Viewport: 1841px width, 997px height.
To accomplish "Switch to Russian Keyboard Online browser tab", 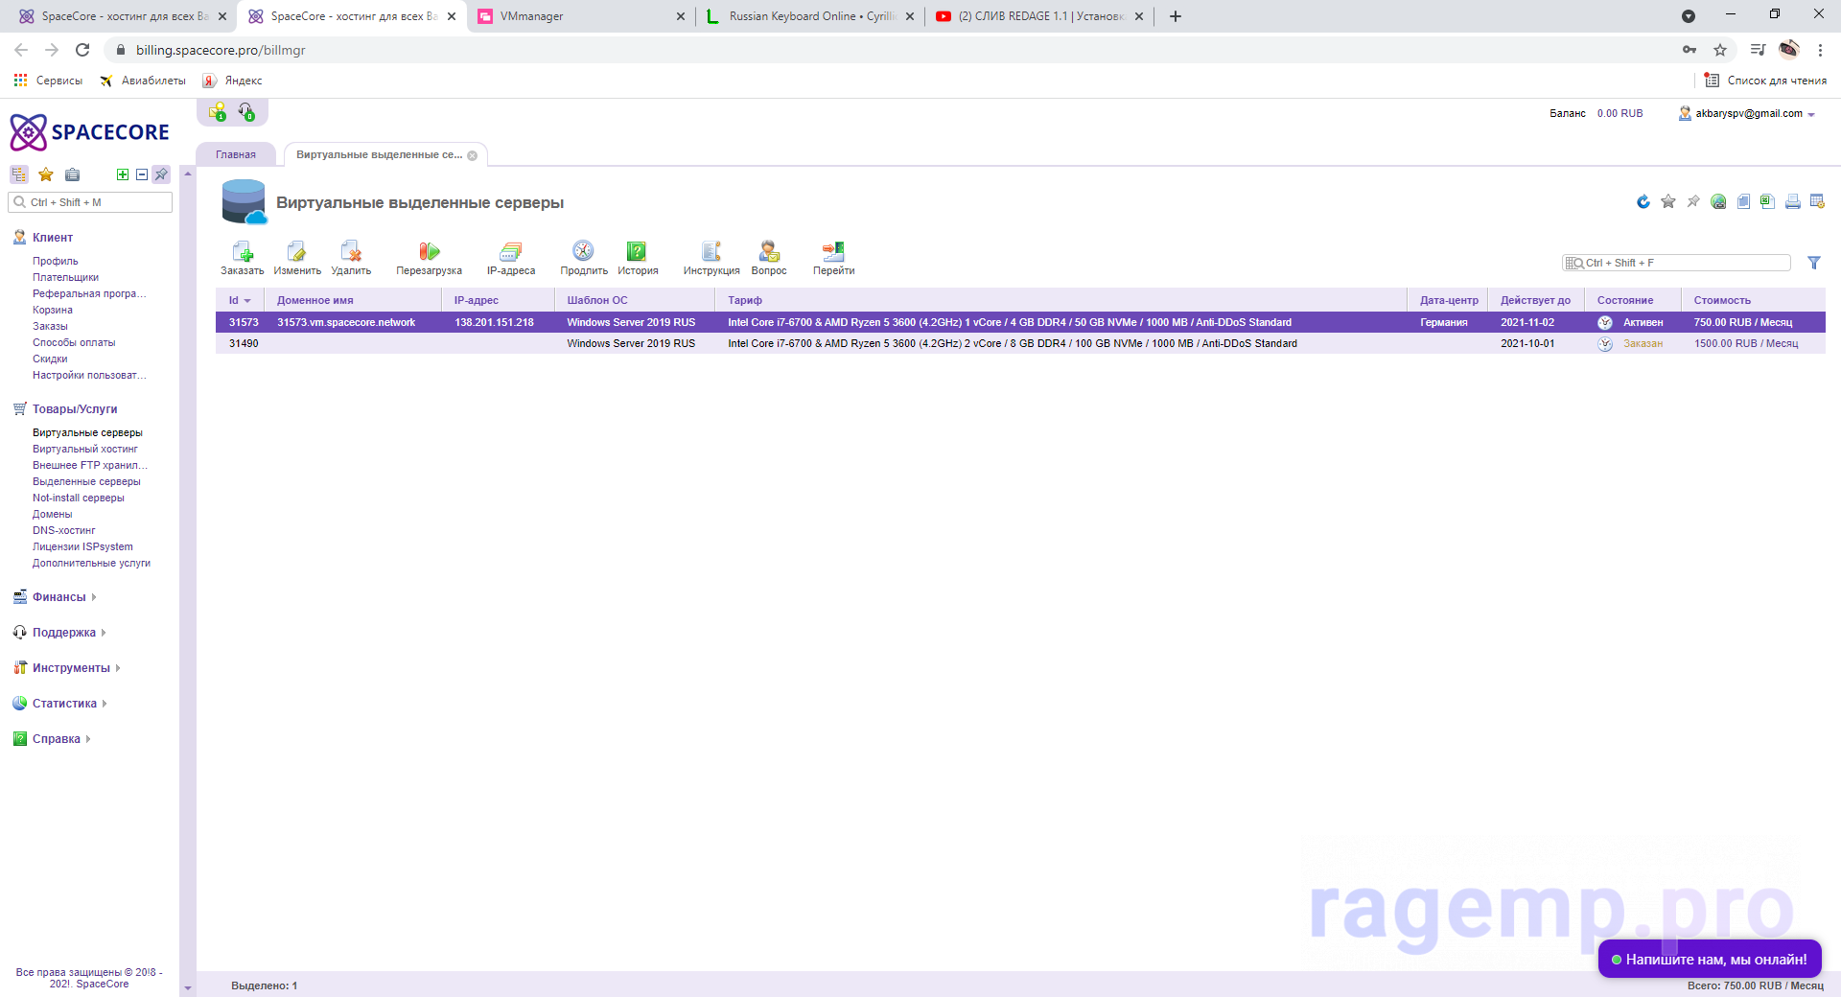I will (x=811, y=16).
